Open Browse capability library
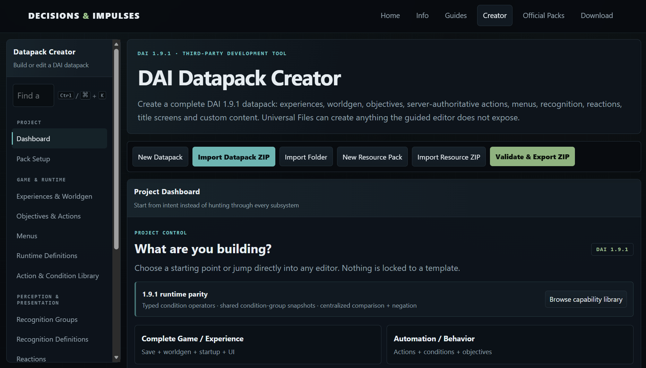The image size is (646, 368). click(586, 299)
